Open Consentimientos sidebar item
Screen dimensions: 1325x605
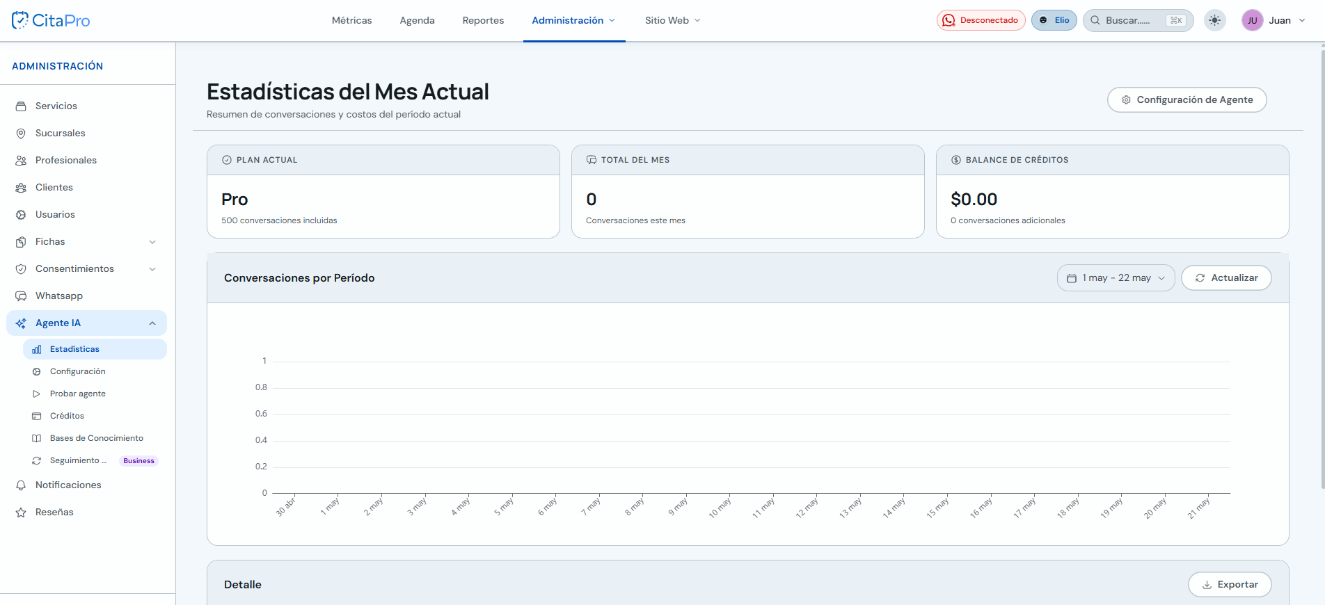click(x=87, y=268)
